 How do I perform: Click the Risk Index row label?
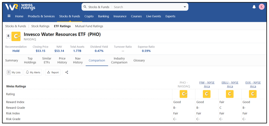[13, 113]
